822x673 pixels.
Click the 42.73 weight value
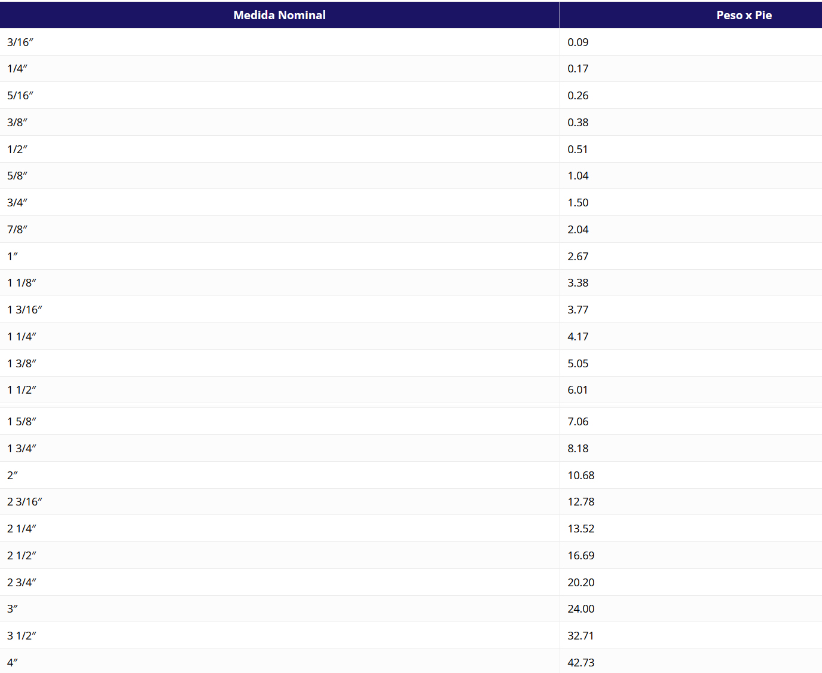[581, 663]
